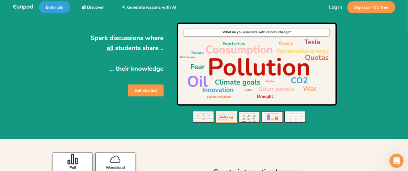The height and width of the screenshot is (171, 408).
Task: Click the Discover icon in navbar
Action: click(x=84, y=8)
